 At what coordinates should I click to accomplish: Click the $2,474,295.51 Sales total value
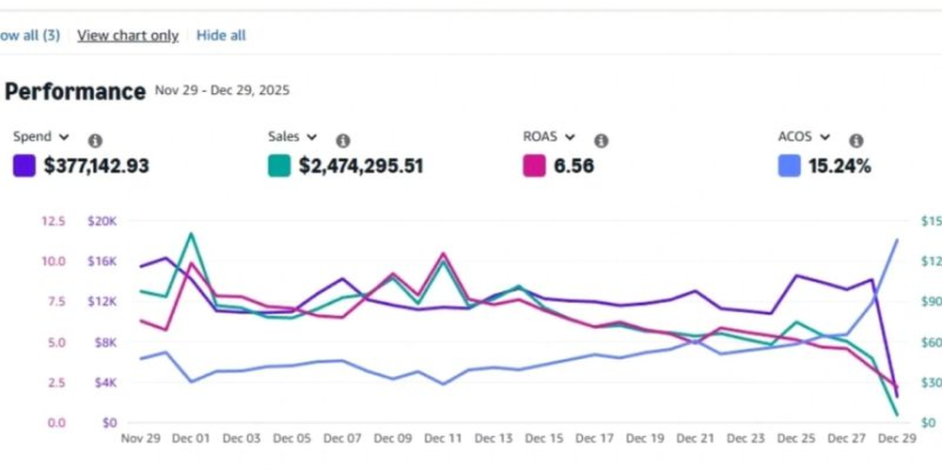pyautogui.click(x=361, y=166)
